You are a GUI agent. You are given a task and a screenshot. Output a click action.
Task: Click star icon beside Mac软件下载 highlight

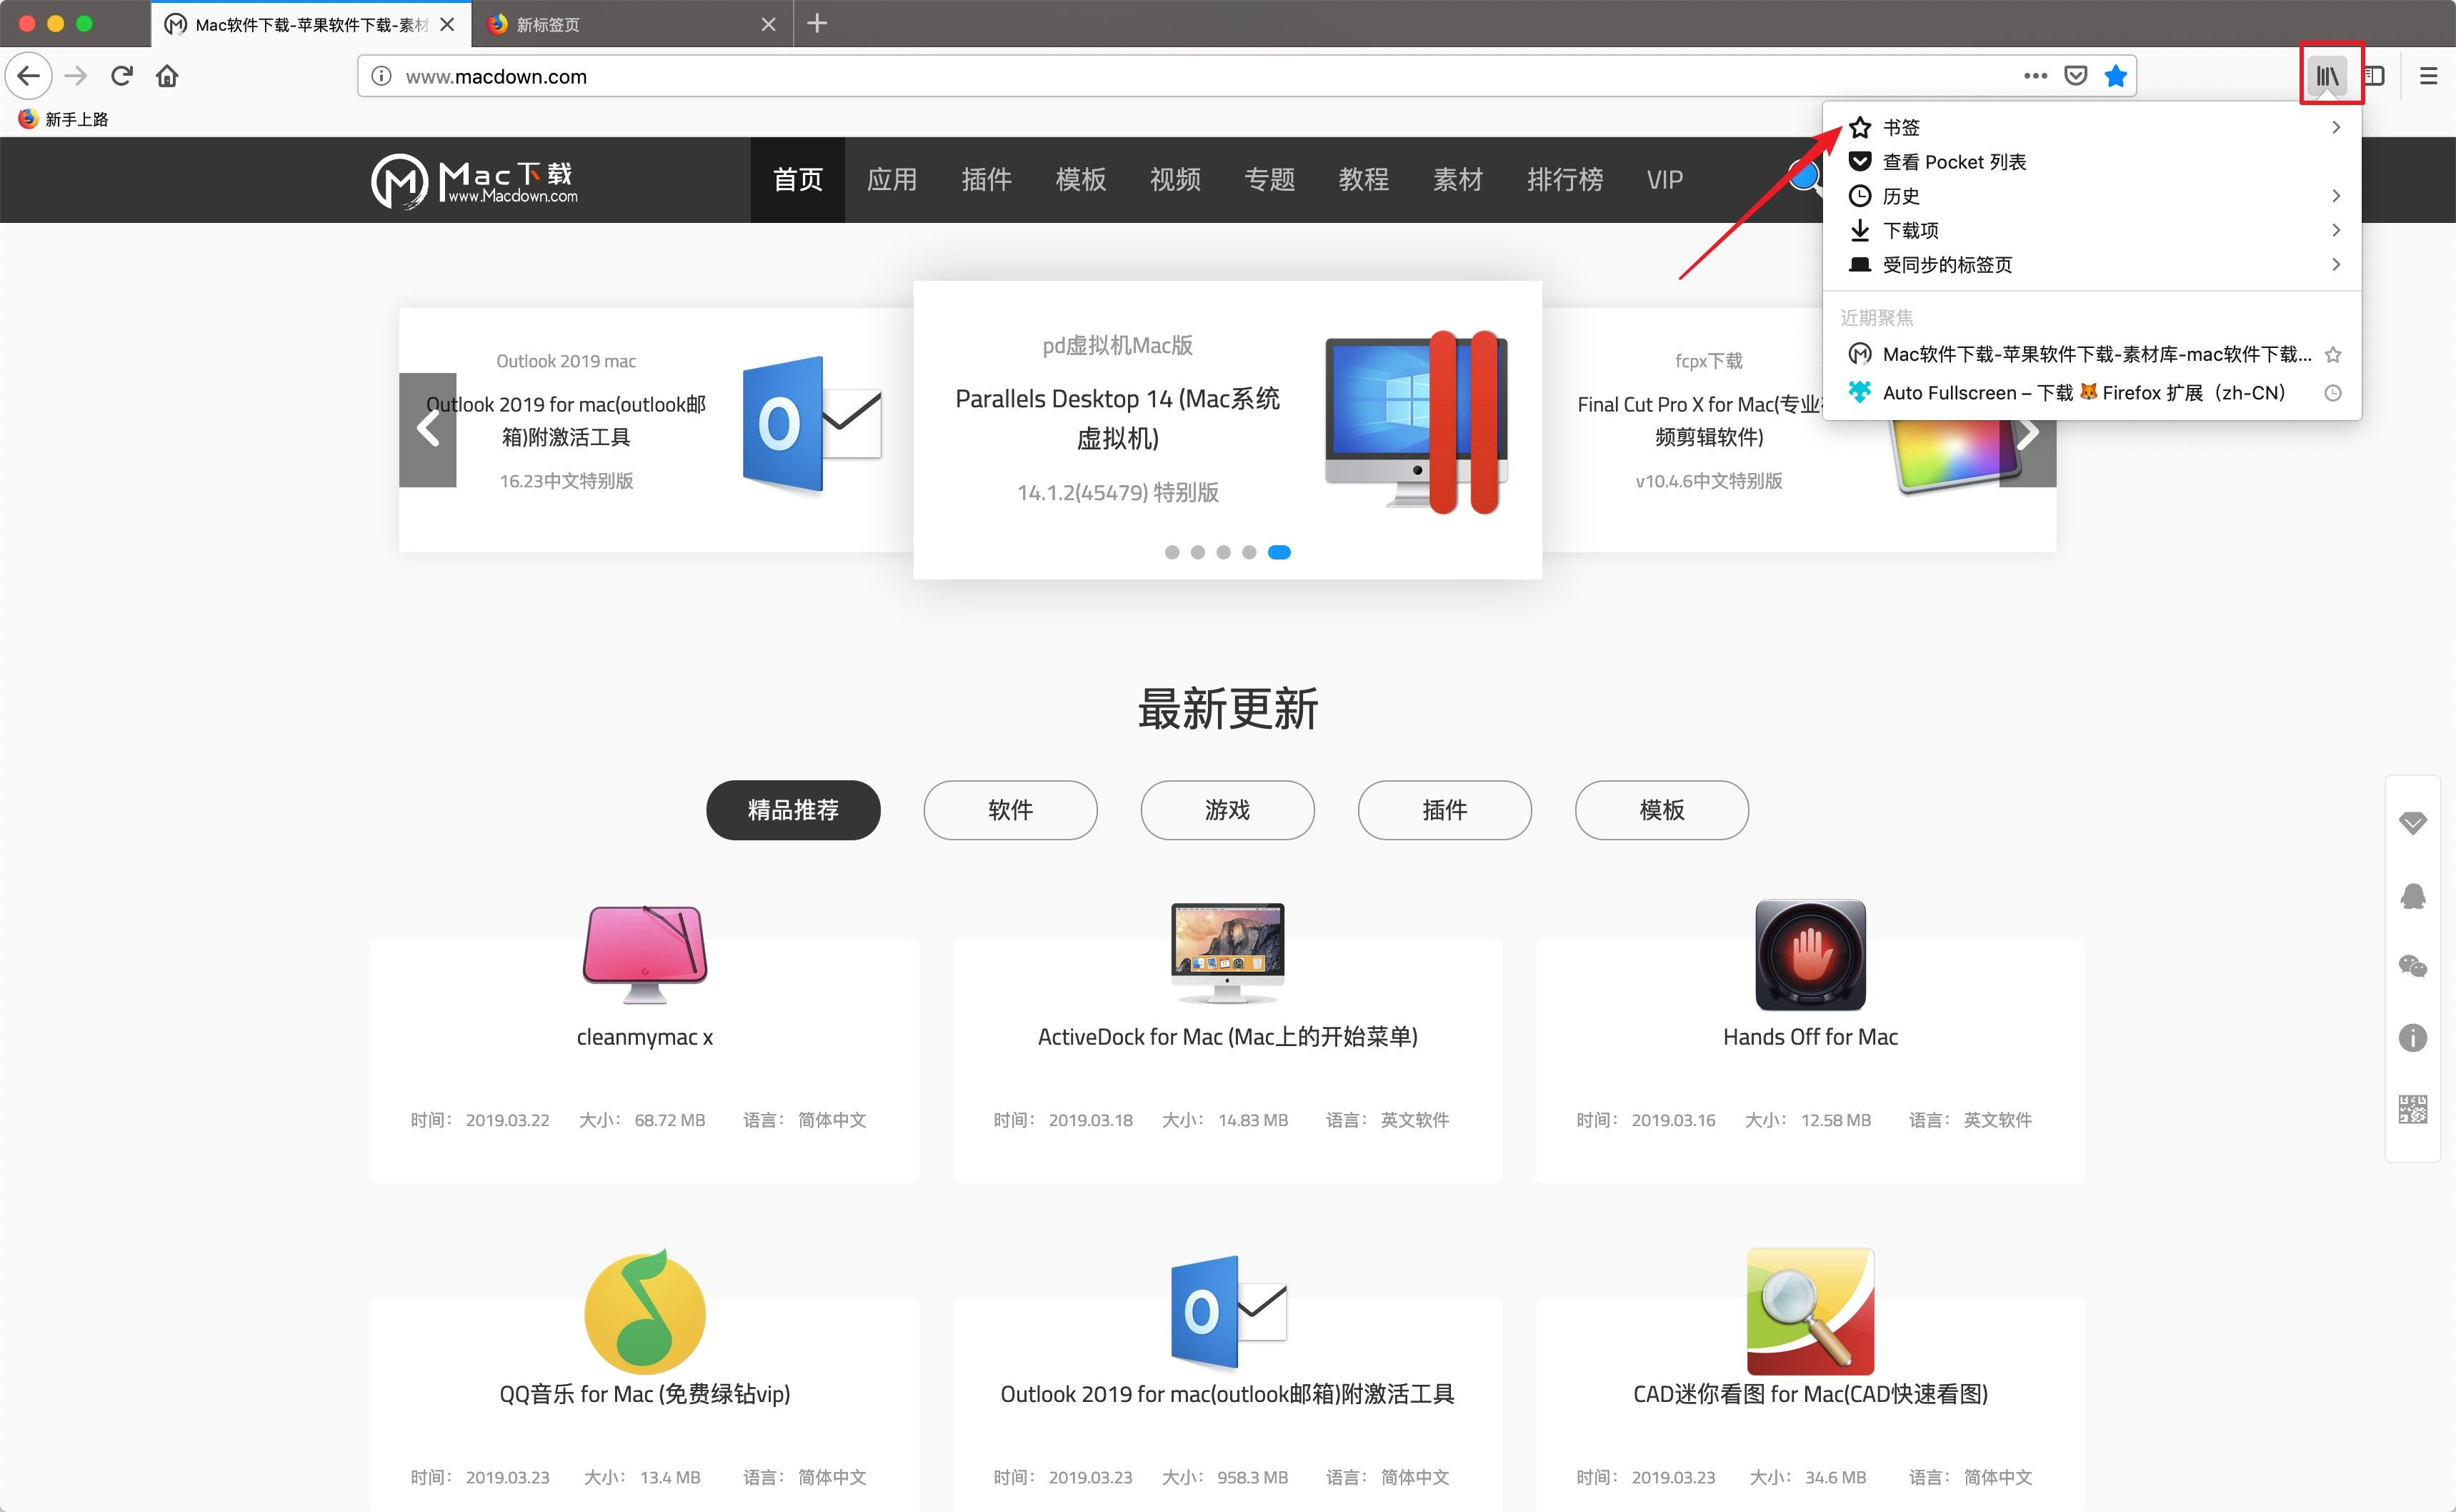tap(2333, 355)
